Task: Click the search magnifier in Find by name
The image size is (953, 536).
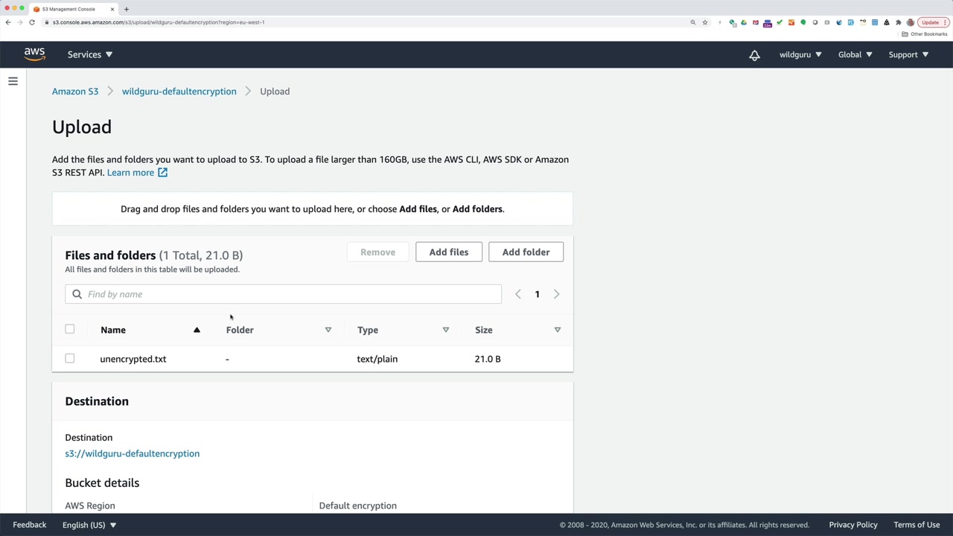Action: click(77, 294)
